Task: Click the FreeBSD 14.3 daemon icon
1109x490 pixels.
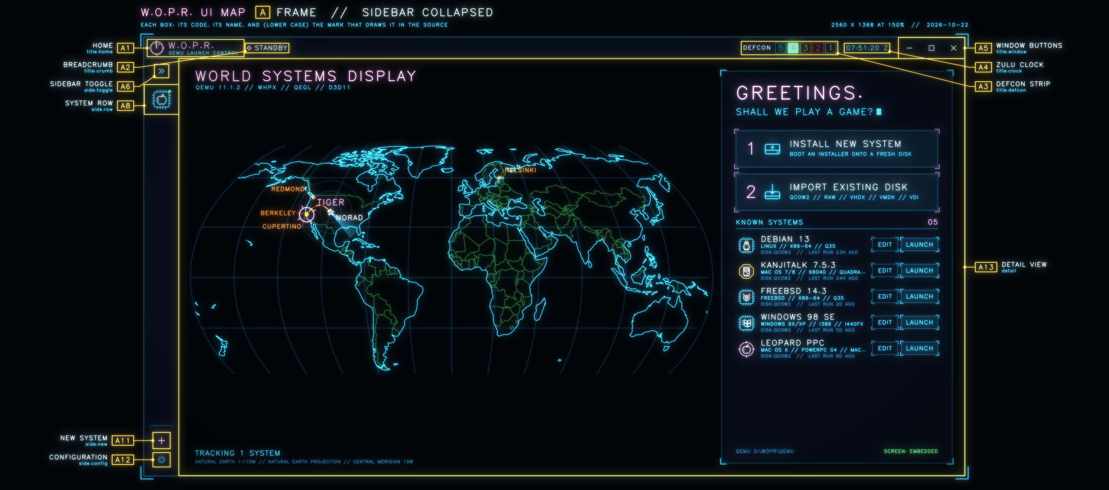Action: 746,297
